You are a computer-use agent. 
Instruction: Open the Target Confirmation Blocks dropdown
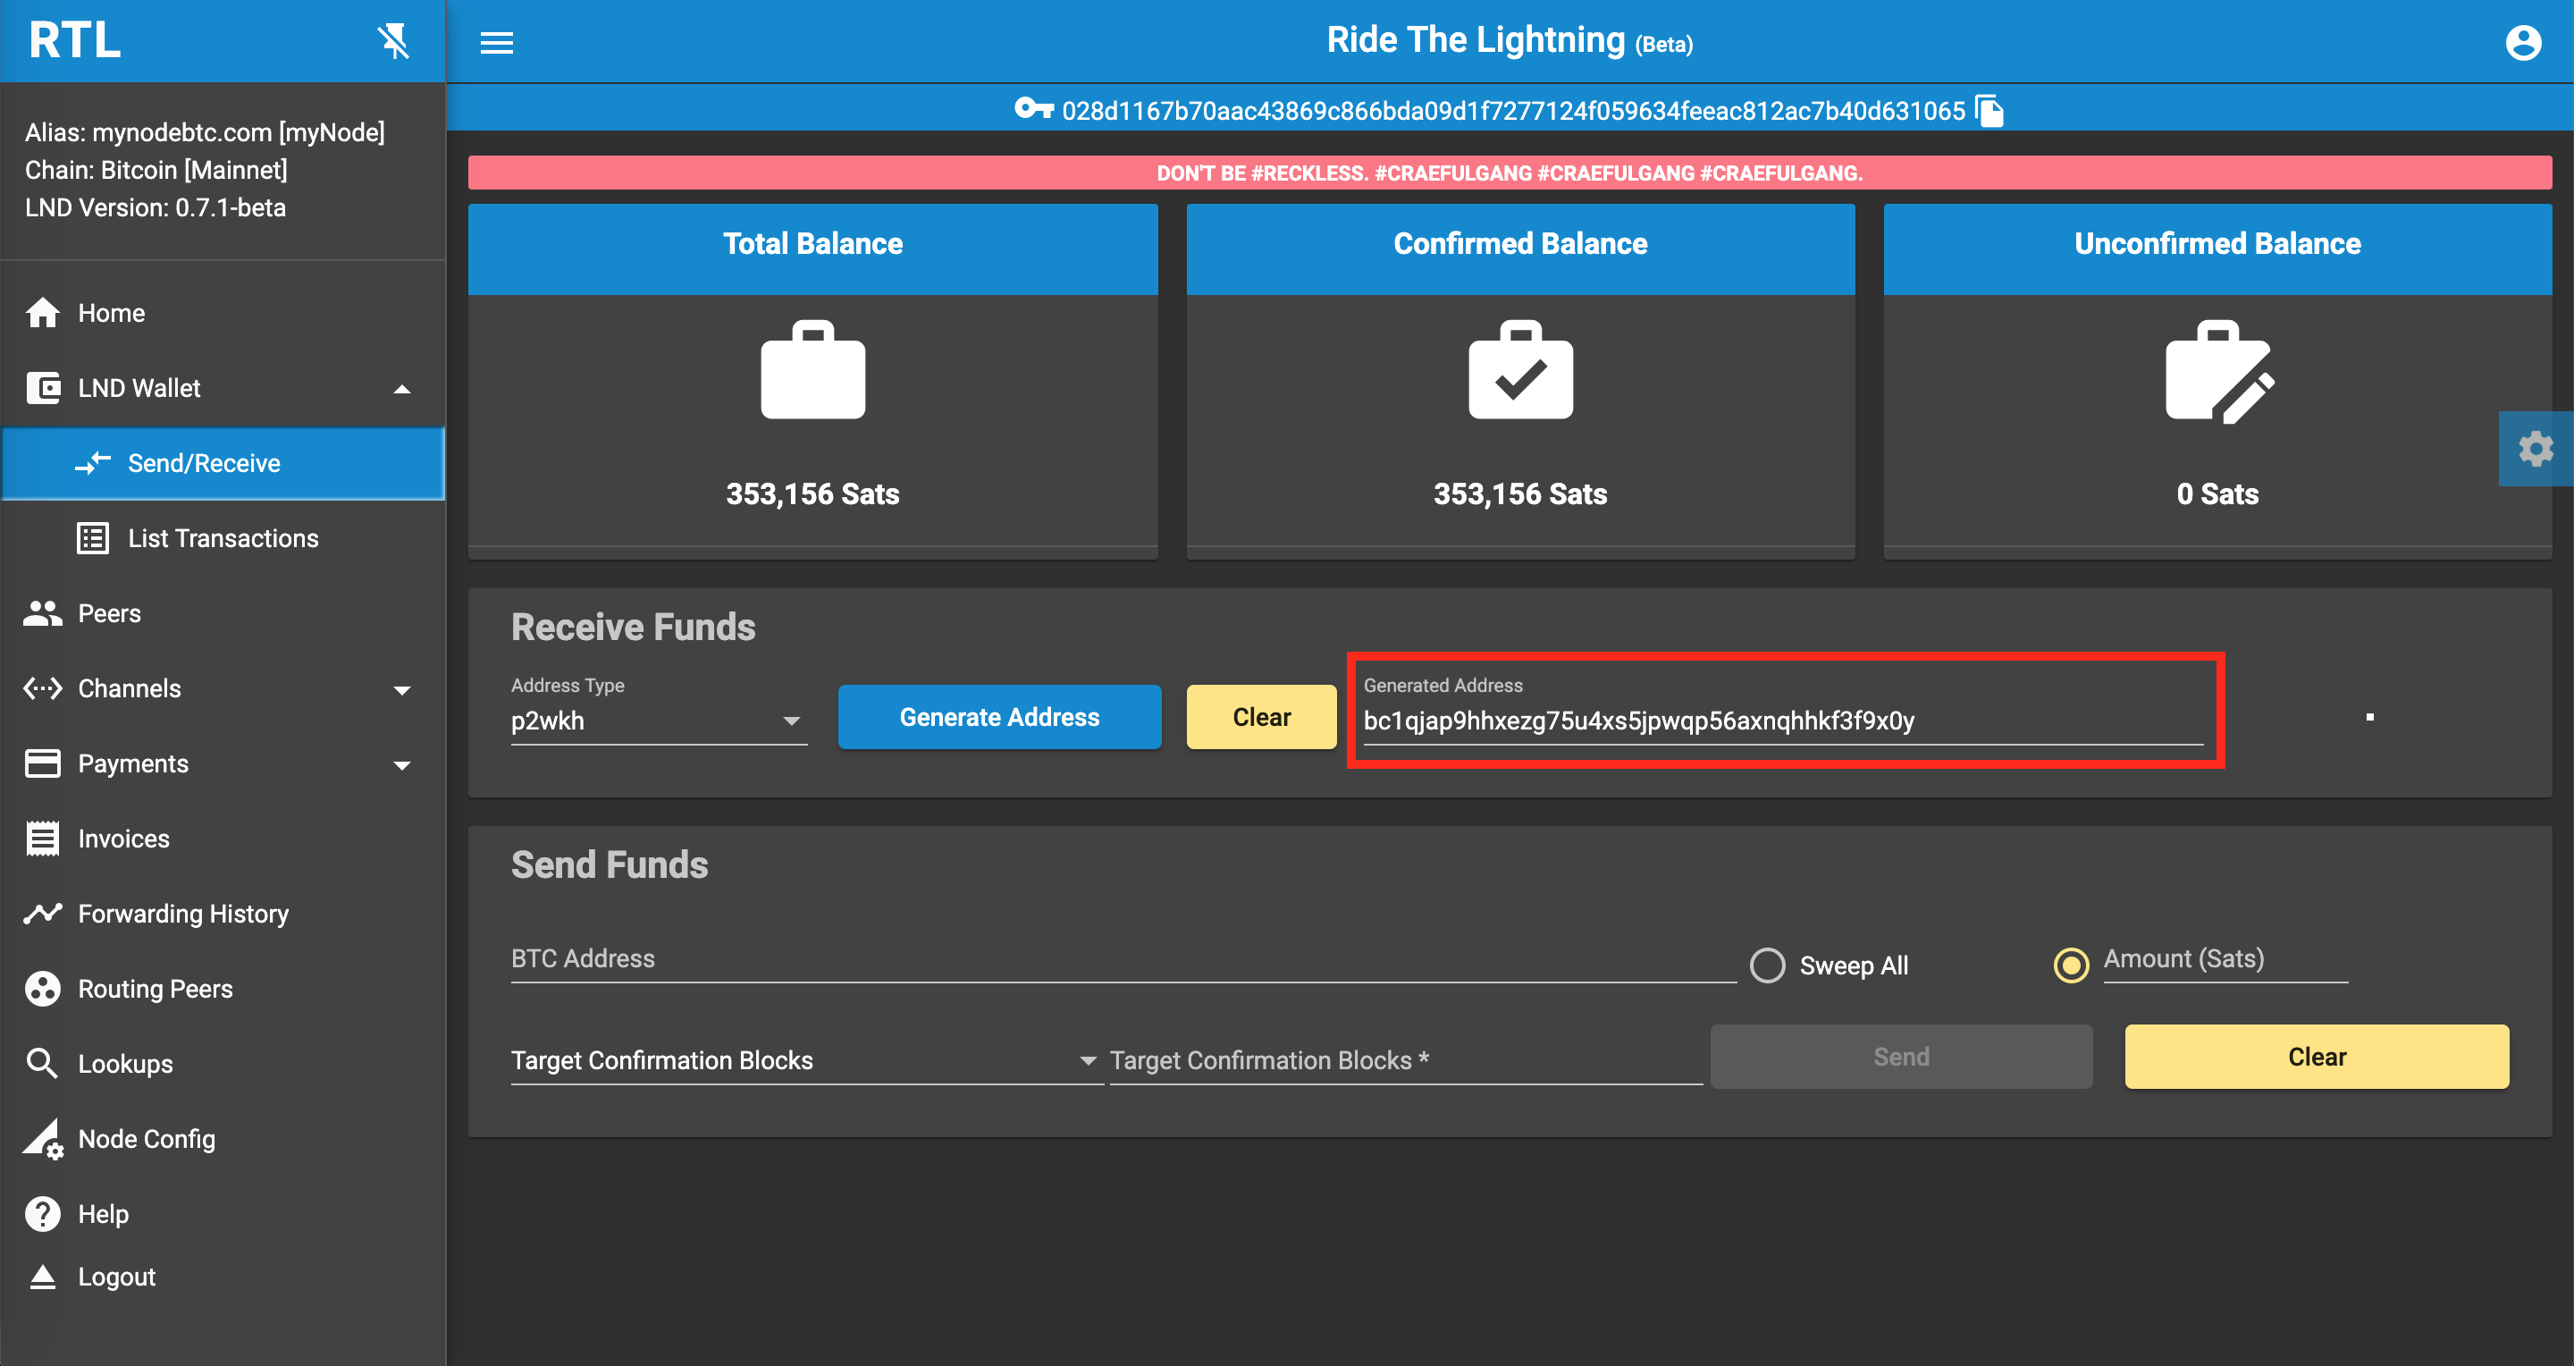click(x=805, y=1060)
